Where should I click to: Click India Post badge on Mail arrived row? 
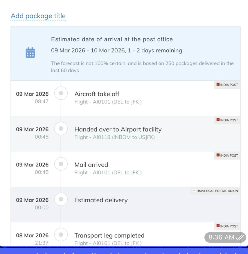point(227,155)
